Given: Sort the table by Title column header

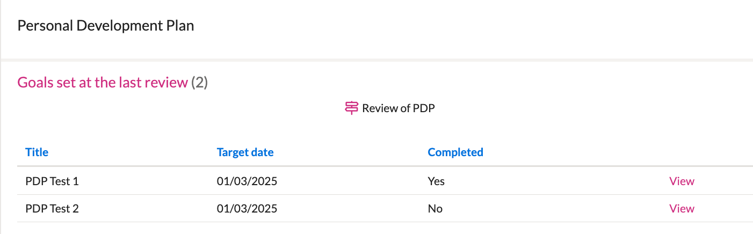Looking at the screenshot, I should coord(37,152).
